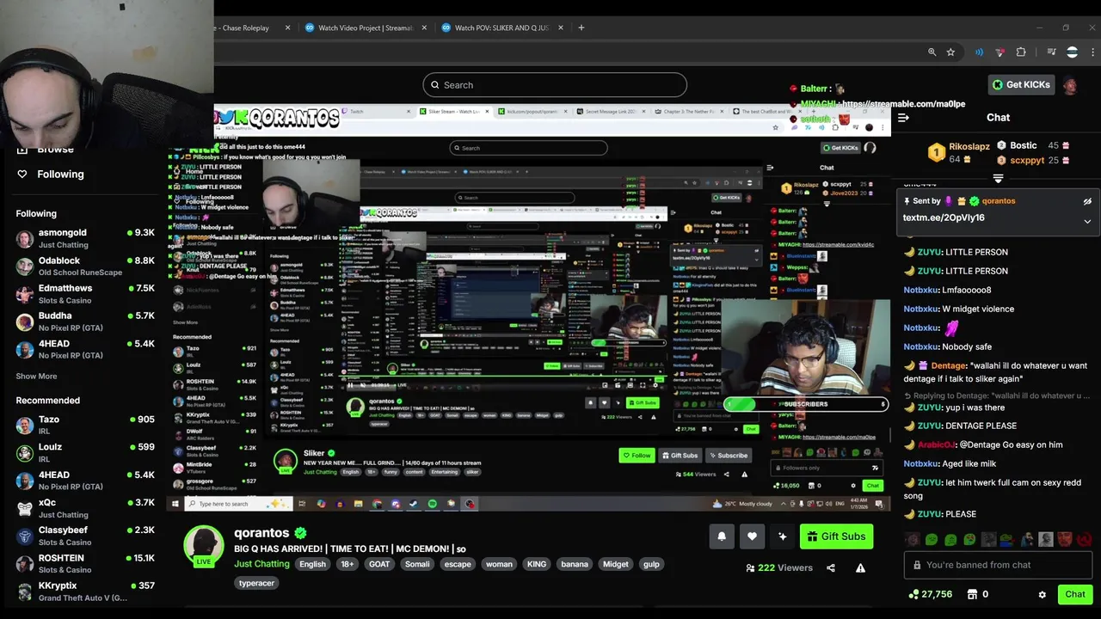Open Tazo channel under Recommended
This screenshot has height=619, width=1101.
point(84,425)
